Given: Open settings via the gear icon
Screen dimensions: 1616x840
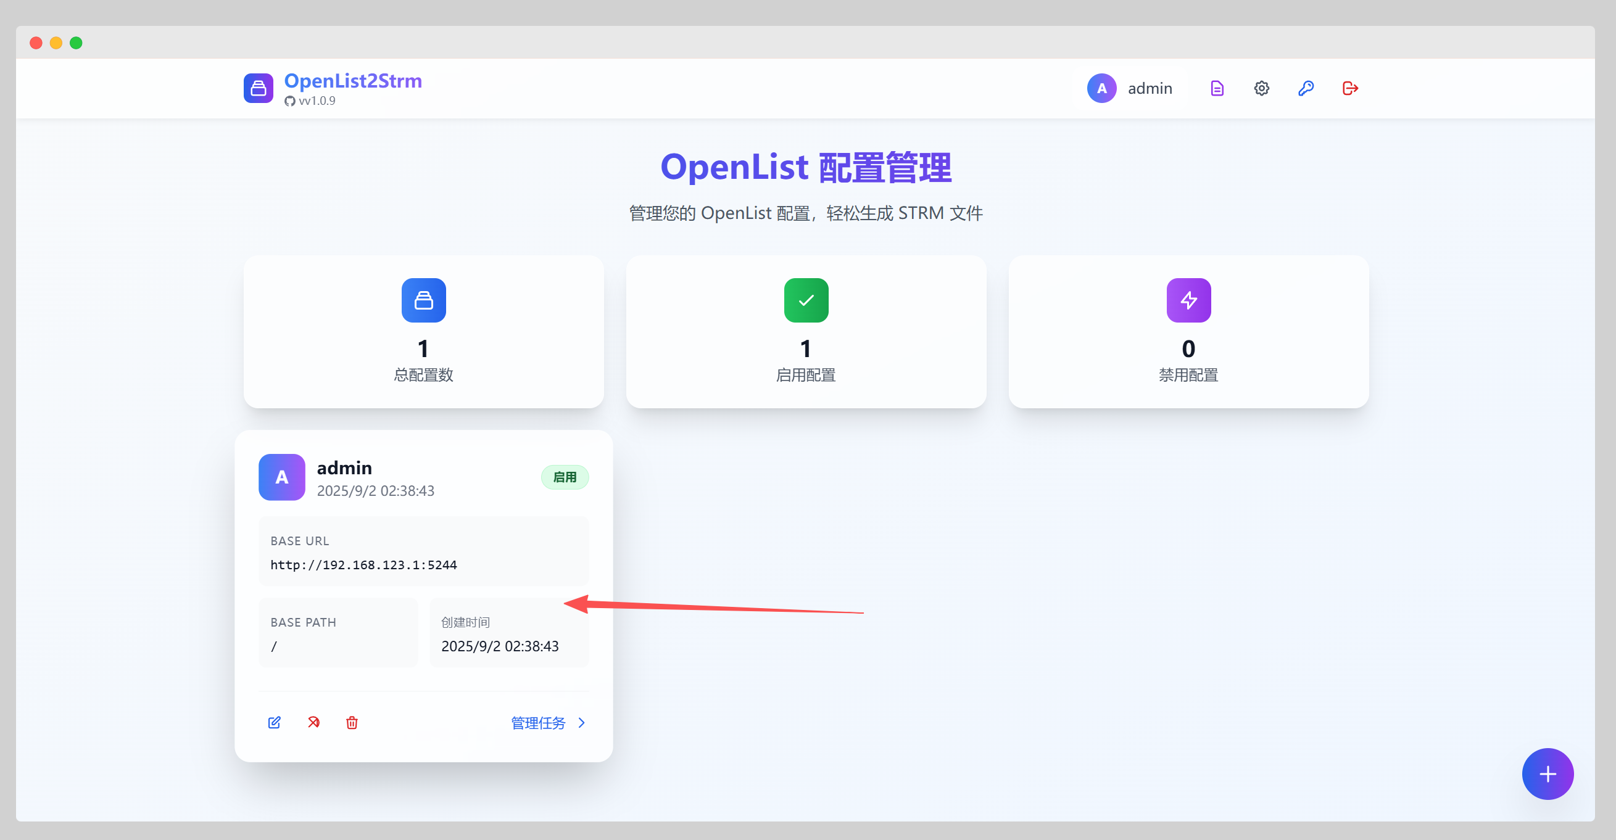Looking at the screenshot, I should tap(1261, 88).
